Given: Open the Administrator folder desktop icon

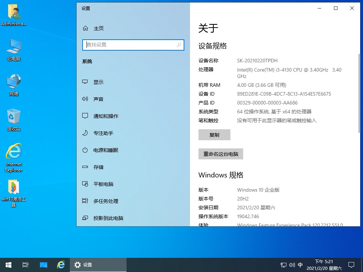Looking at the screenshot, I should coord(14,15).
